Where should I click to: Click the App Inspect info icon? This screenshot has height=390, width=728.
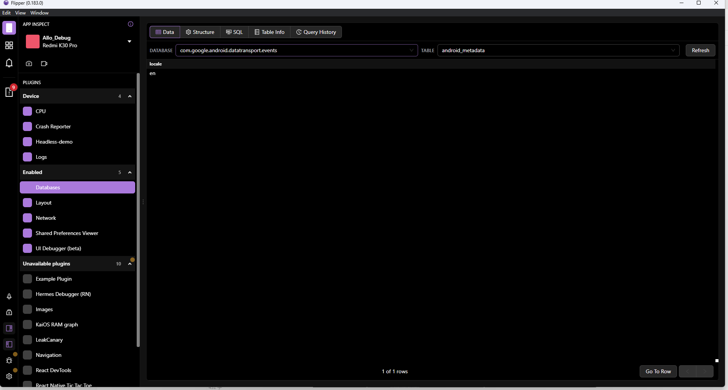[131, 24]
